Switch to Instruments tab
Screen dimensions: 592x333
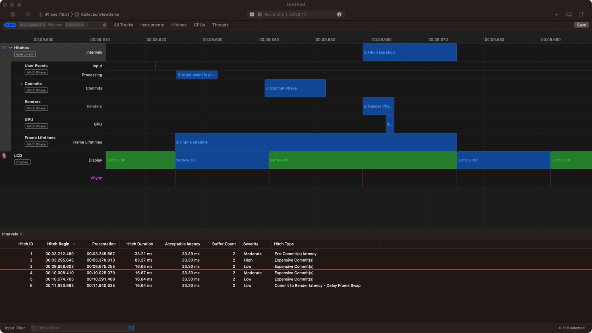[x=152, y=25]
